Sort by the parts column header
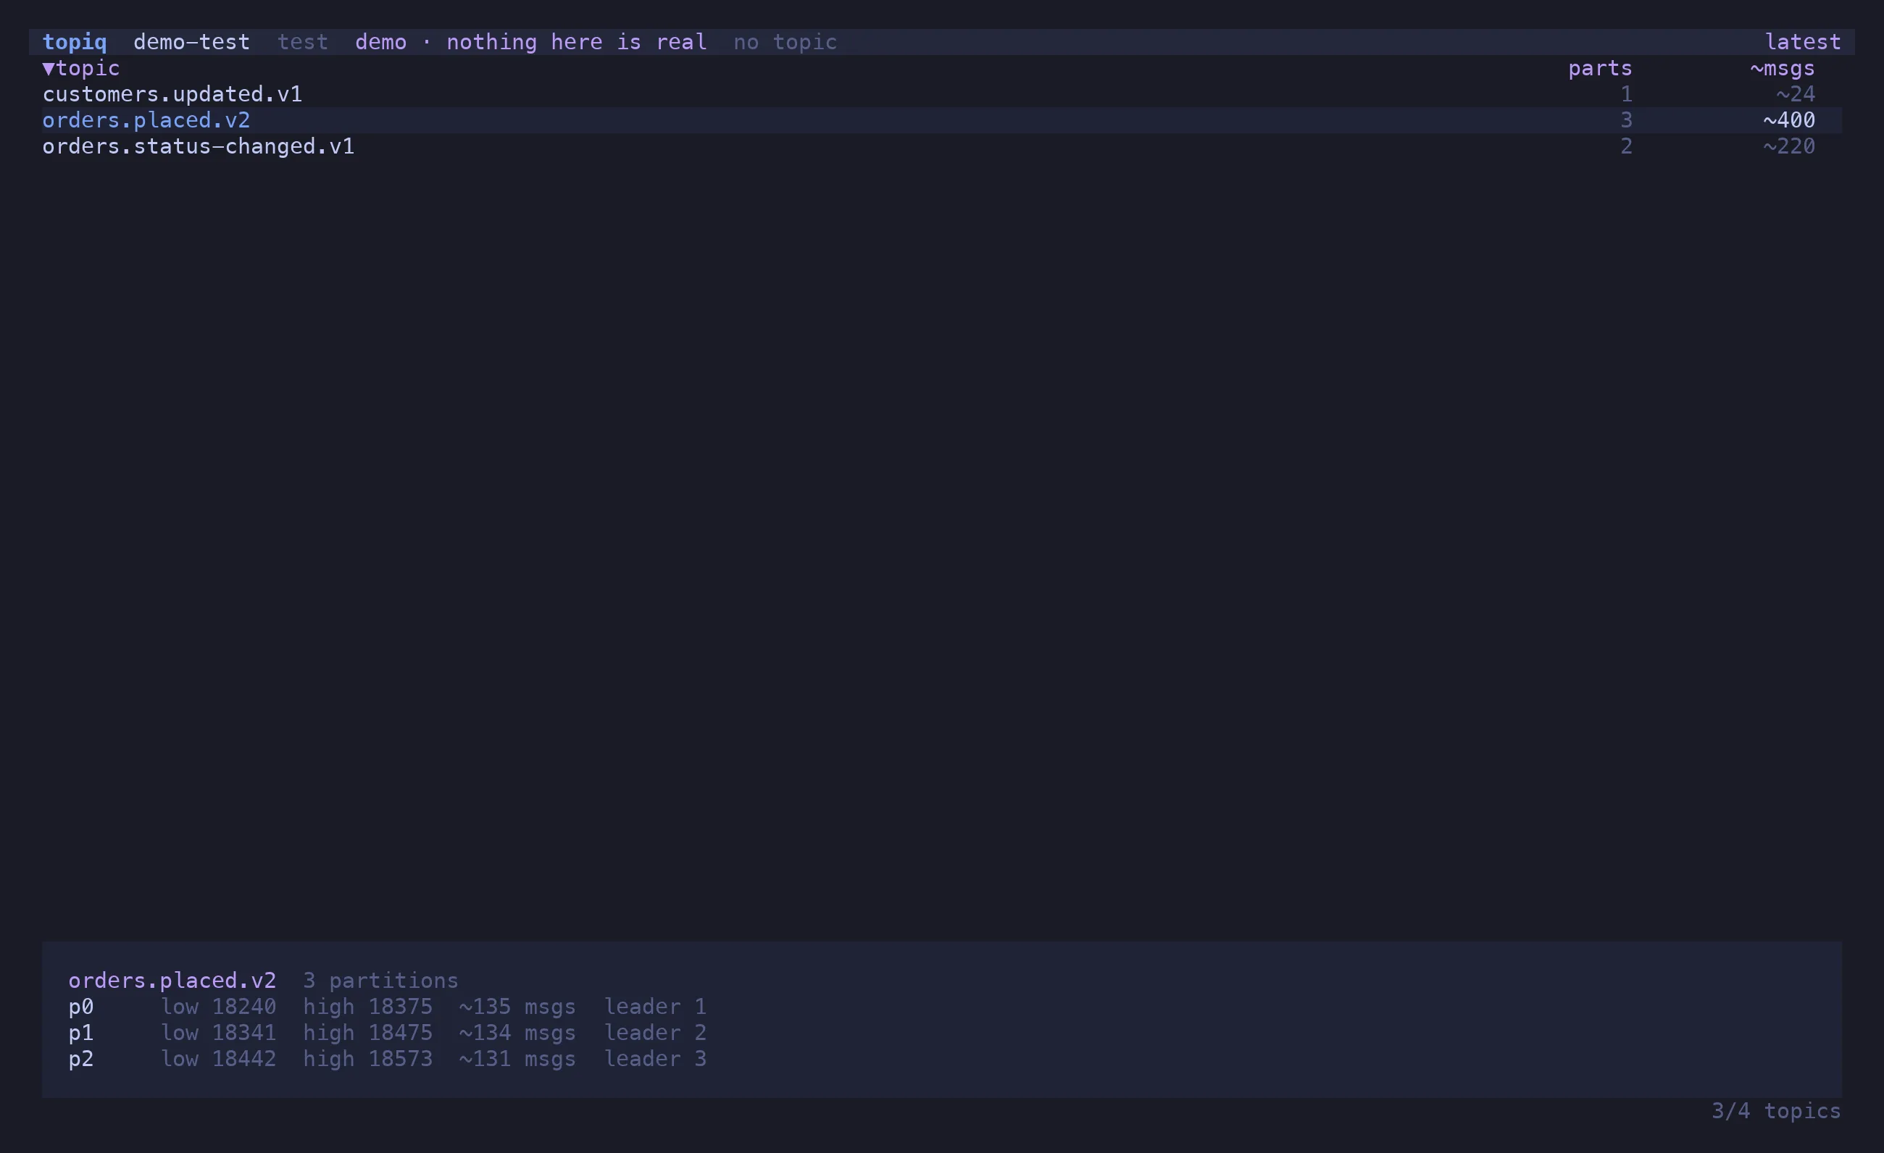1884x1153 pixels. [1601, 68]
